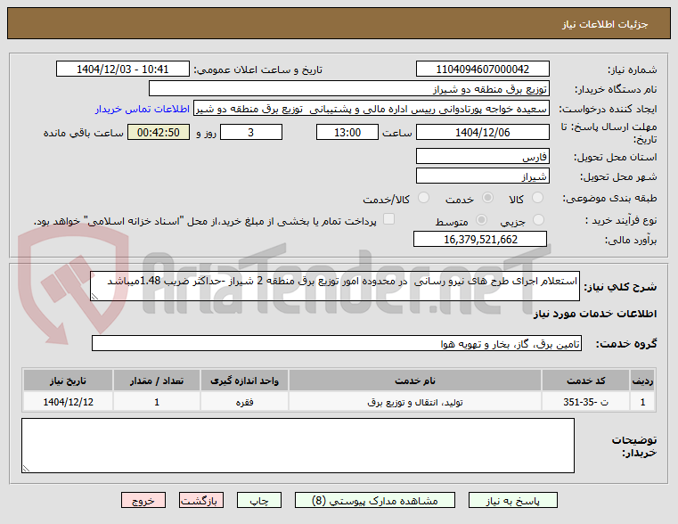This screenshot has width=678, height=524.
Task: Click the need number field 1104094607000042
Action: coord(483,70)
